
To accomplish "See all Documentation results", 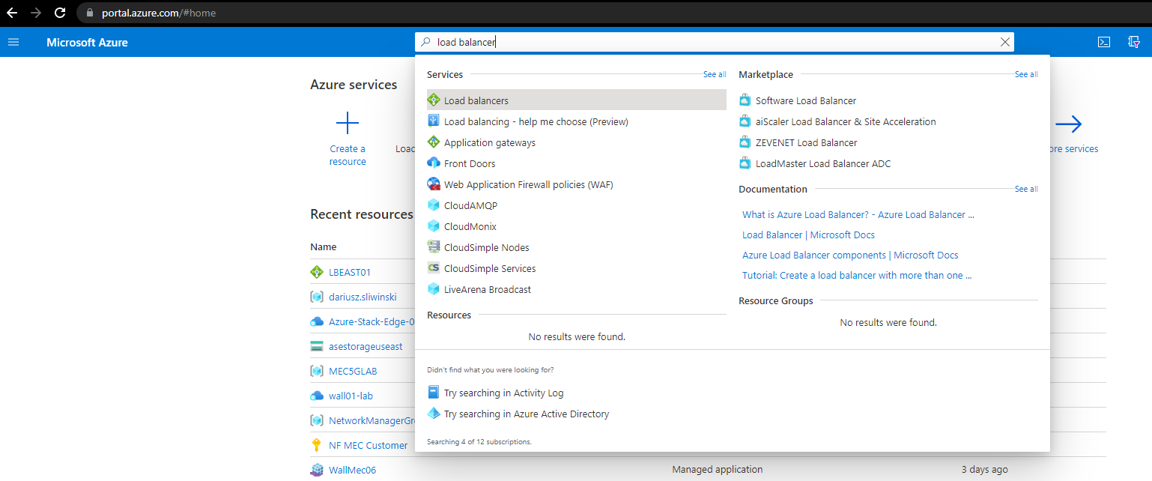I will [x=1026, y=190].
